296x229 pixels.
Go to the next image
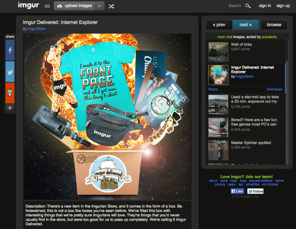(245, 25)
